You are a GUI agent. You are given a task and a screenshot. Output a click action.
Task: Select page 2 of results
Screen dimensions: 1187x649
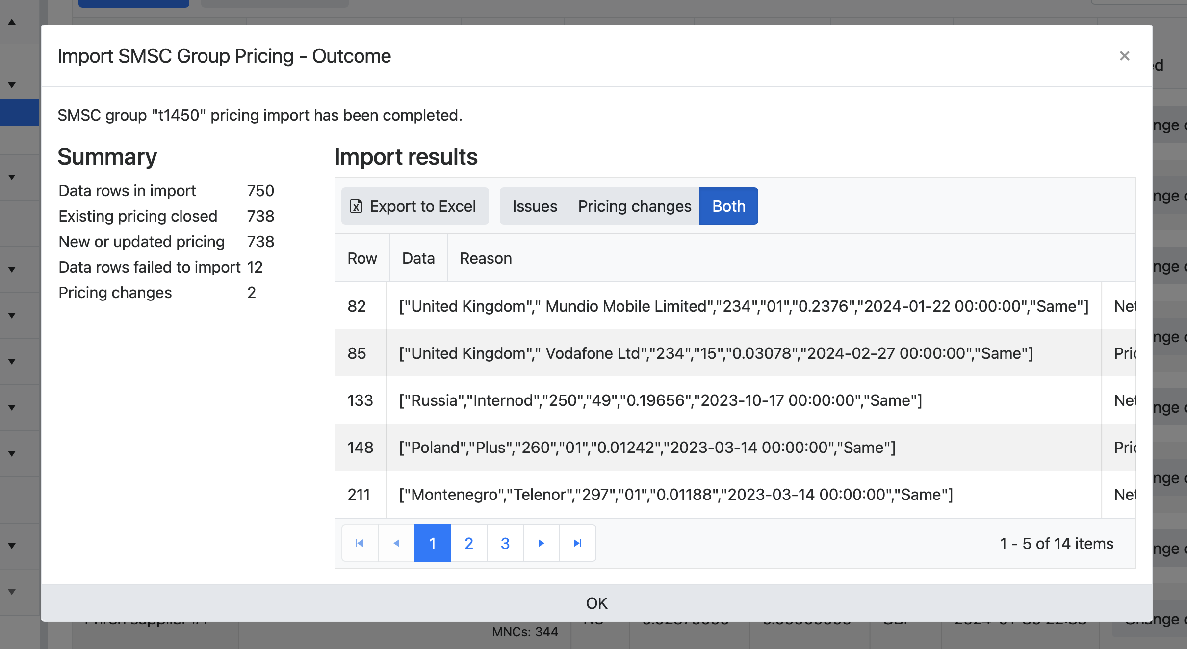click(468, 544)
